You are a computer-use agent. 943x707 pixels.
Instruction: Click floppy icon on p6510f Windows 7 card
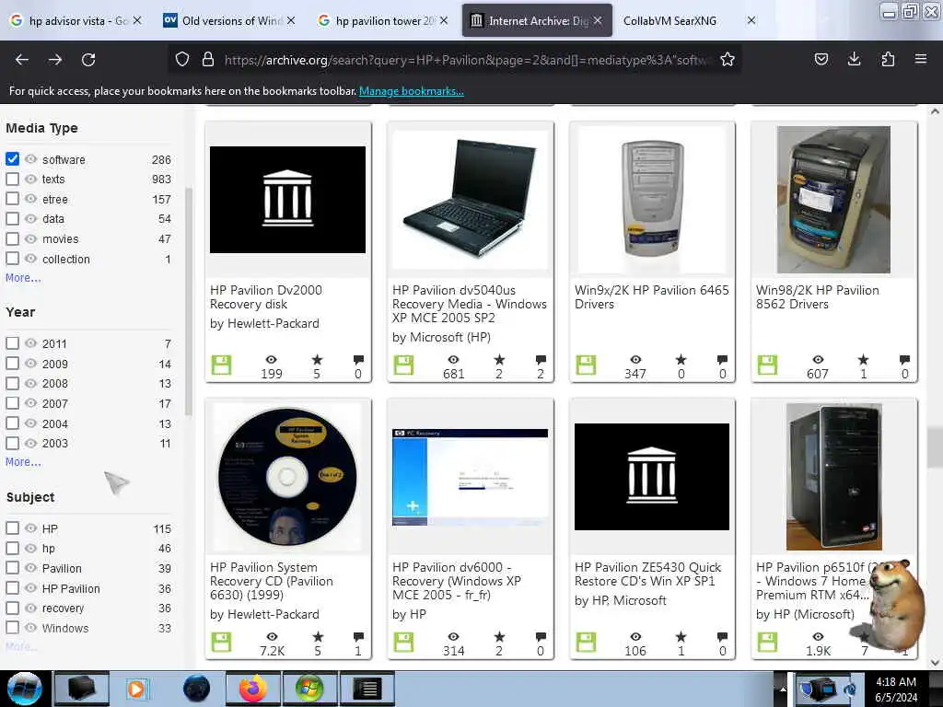(767, 642)
